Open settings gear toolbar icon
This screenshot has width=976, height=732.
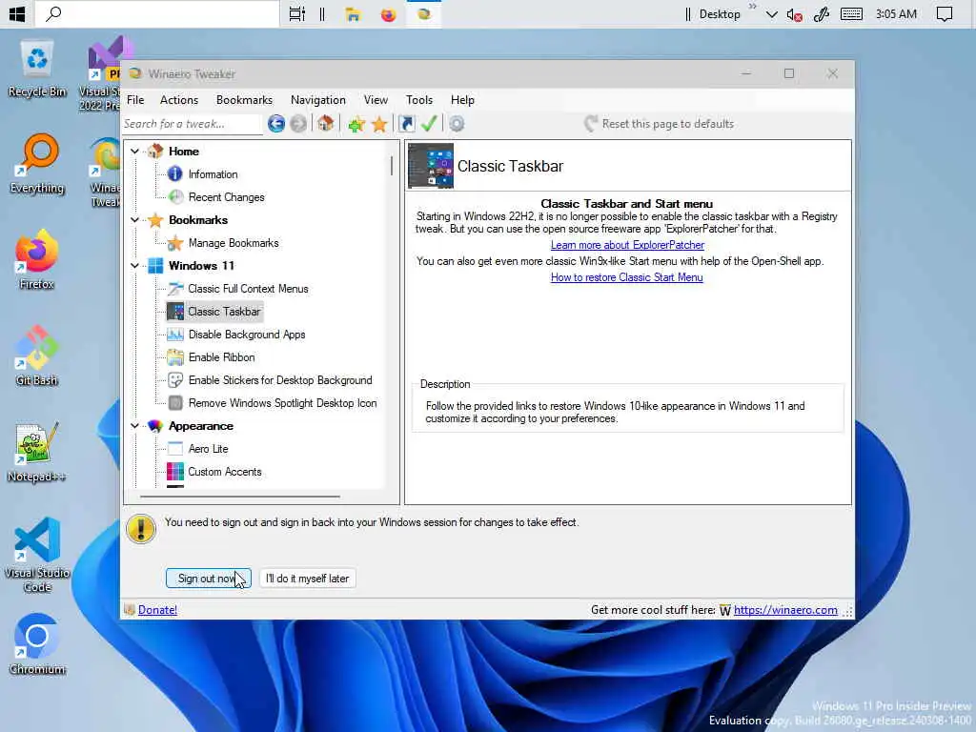click(457, 124)
